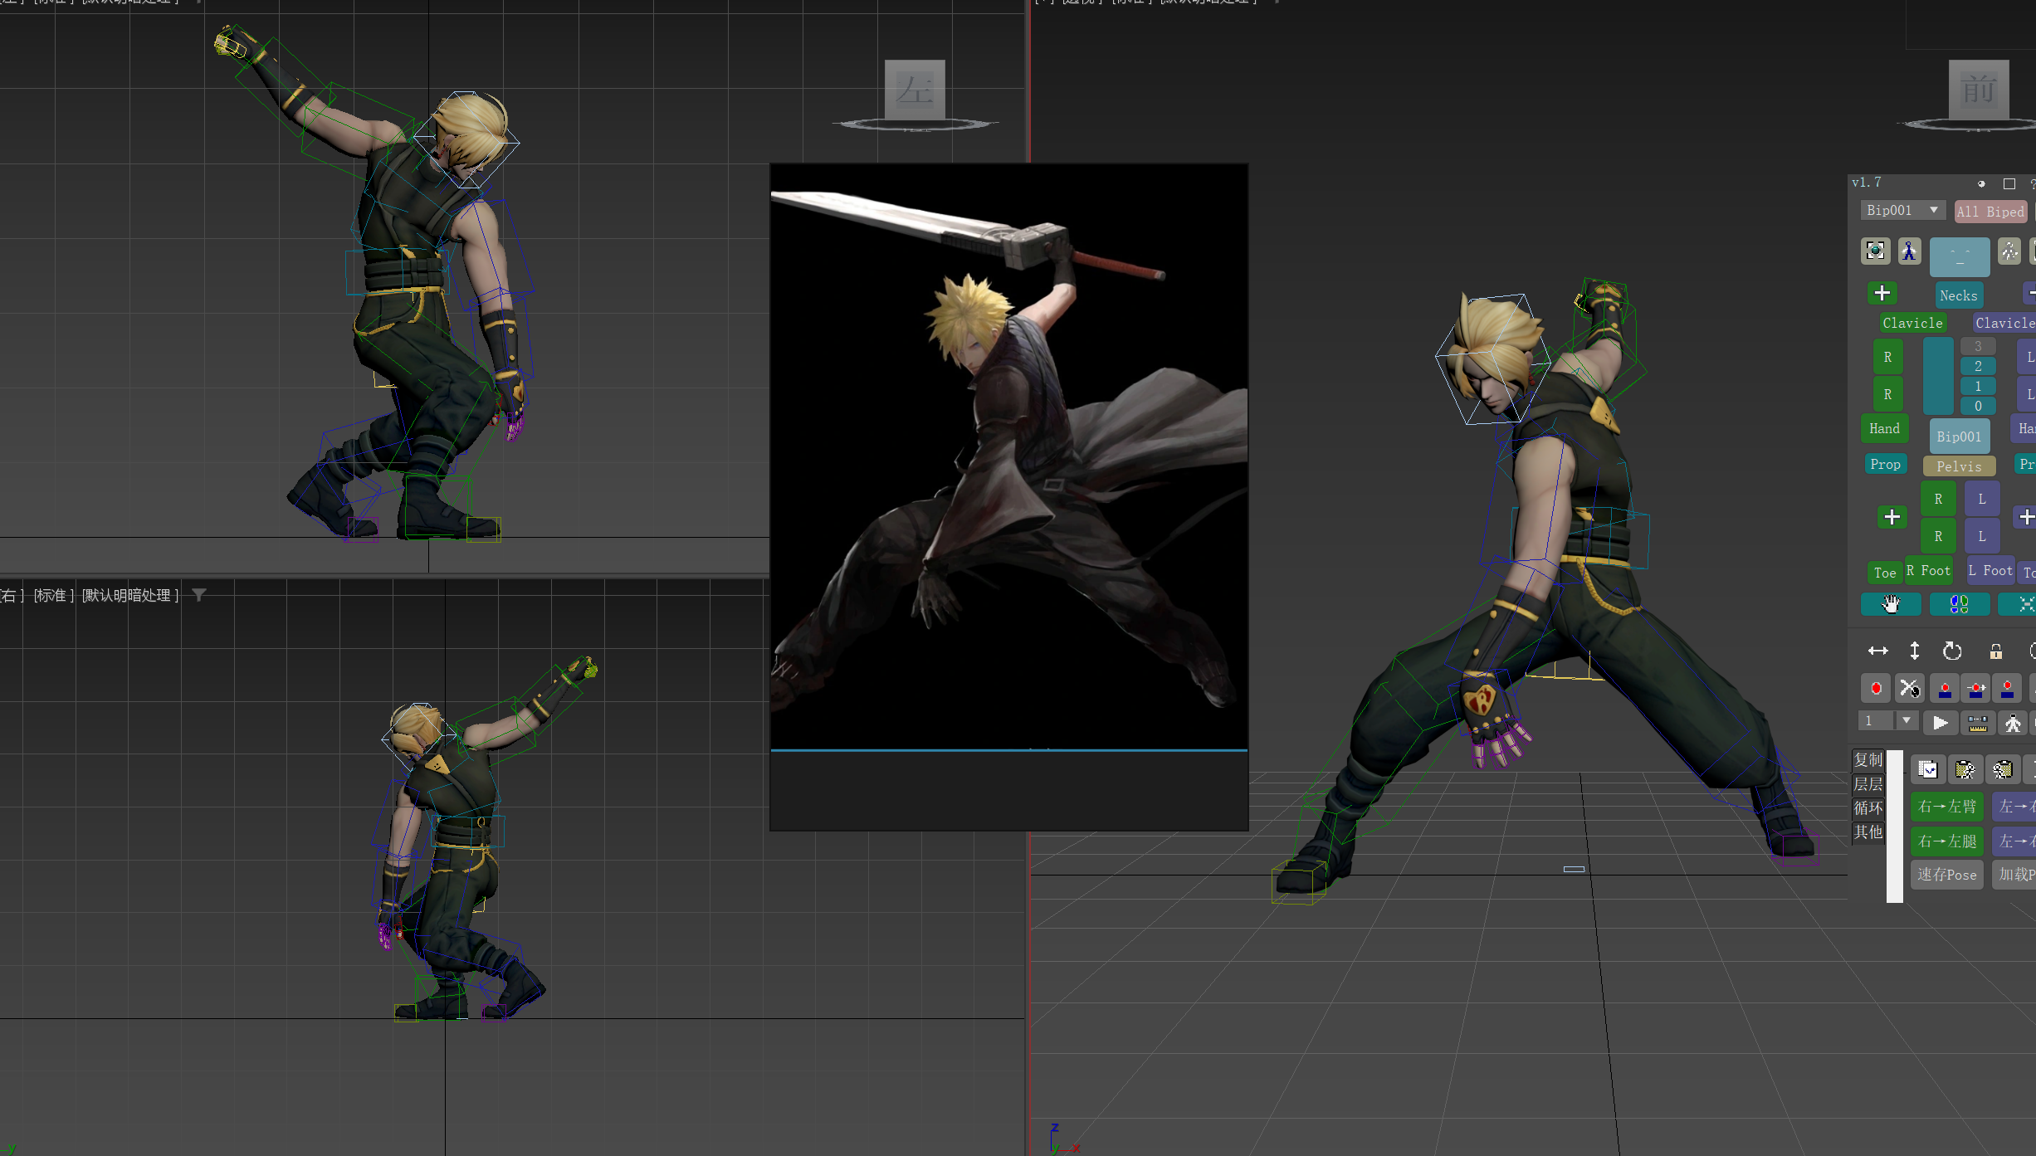Screen dimensions: 2036x1156
Task: Click the horizontal move arrows icon
Action: tap(1878, 651)
